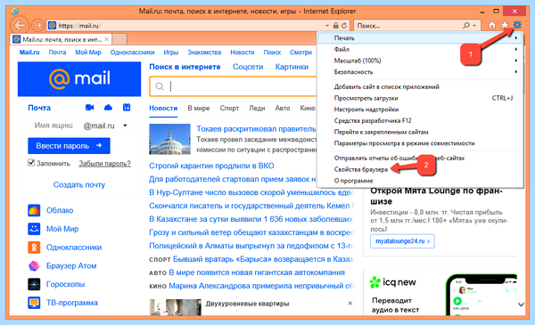Click the Облако service icon
This screenshot has height=325, width=535.
[x=34, y=210]
